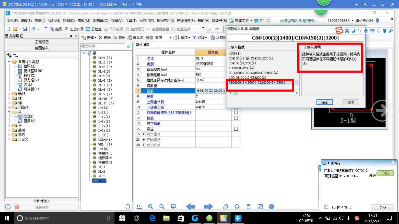Expand the 显示样式 row
Image resolution: width=399 pixels, height=224 pixels.
click(144, 145)
